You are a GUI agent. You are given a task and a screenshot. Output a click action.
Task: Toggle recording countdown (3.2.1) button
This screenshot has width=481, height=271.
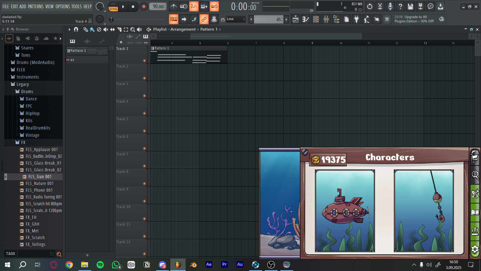pos(194,6)
